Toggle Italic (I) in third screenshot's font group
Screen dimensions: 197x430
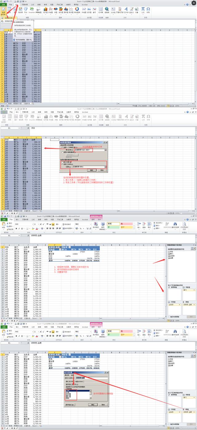[19, 228]
